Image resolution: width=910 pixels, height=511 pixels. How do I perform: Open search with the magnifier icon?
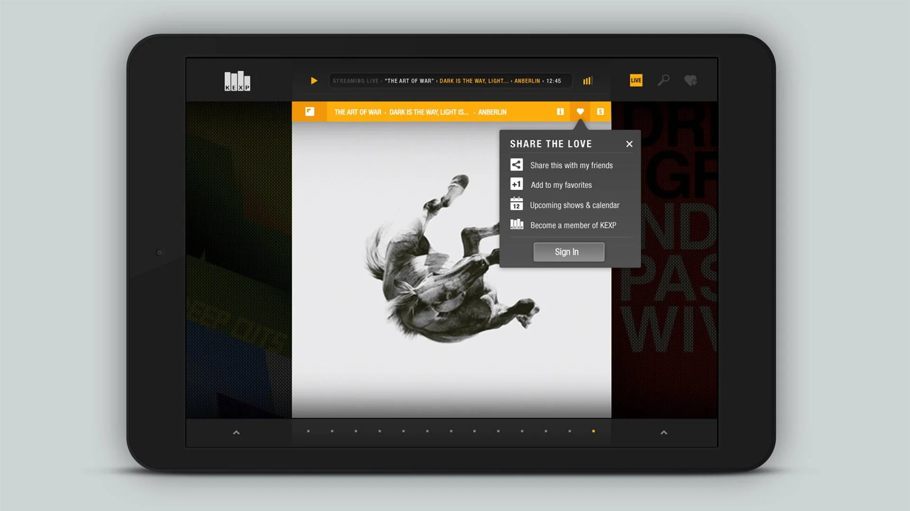click(x=663, y=80)
